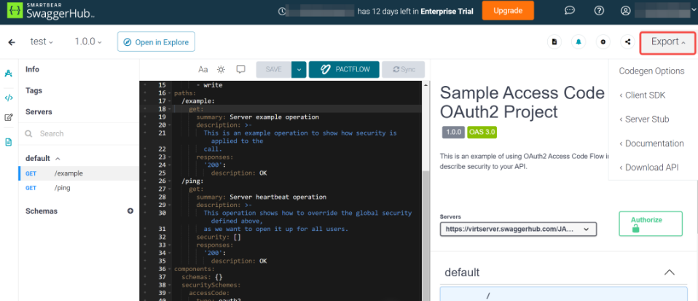Open the document icon in left rail
Screen dimensions: 698x301
[9, 142]
